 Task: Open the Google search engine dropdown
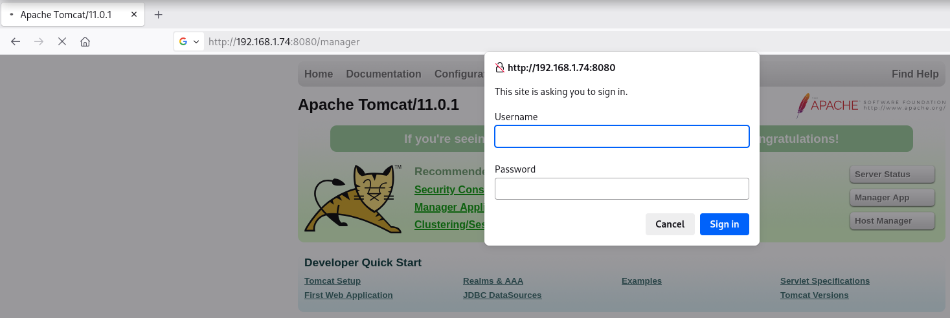click(x=189, y=41)
